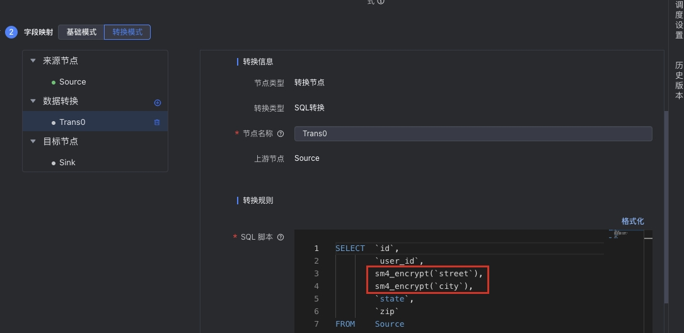
Task: Open the 调度设置 side tab
Action: (679, 20)
